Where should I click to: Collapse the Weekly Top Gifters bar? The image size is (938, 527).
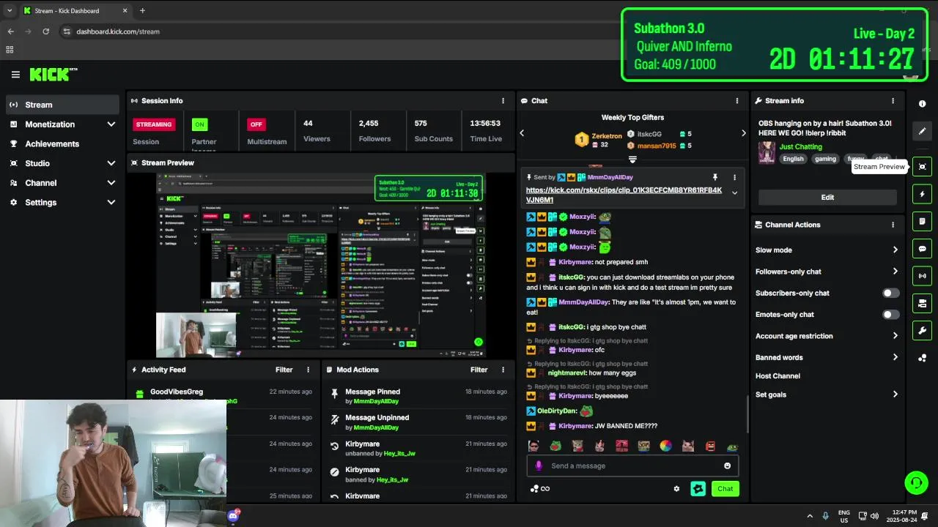[632, 159]
